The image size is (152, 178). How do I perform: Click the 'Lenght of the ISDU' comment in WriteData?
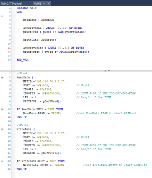tap(93, 149)
